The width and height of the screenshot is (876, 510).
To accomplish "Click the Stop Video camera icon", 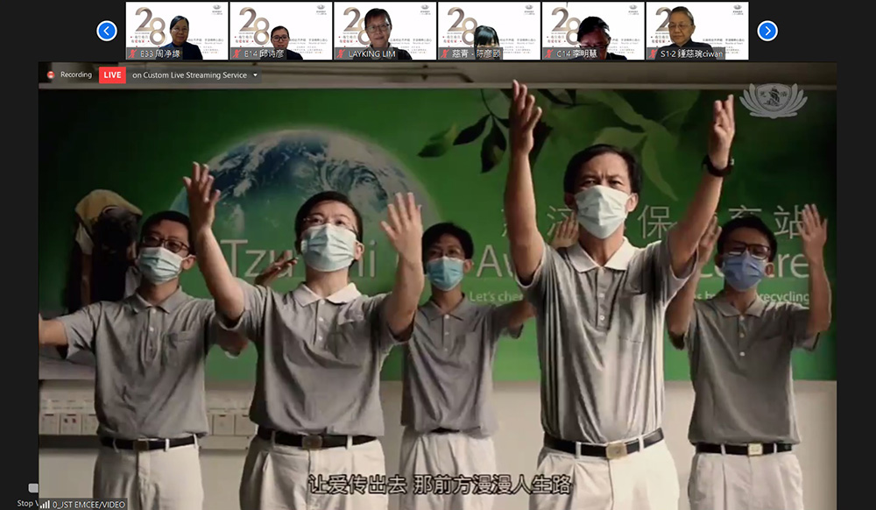I will tap(32, 489).
